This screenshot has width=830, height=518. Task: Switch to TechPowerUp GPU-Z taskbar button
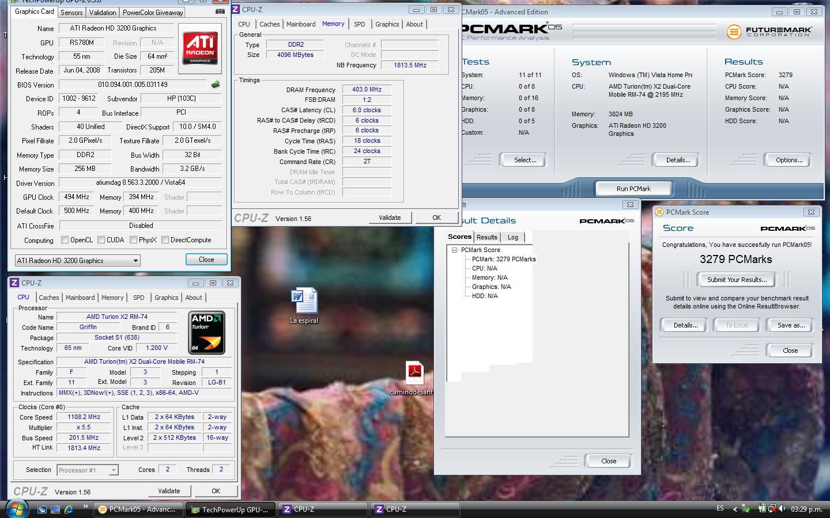(x=231, y=509)
